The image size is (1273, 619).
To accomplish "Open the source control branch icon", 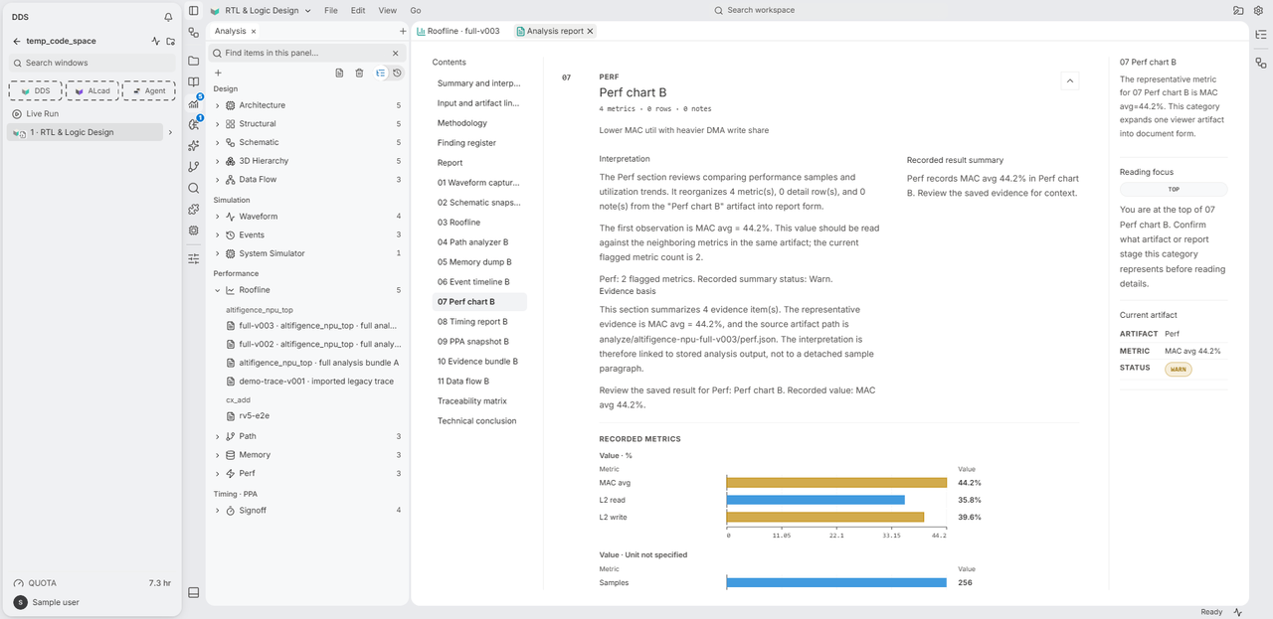I will pyautogui.click(x=193, y=167).
